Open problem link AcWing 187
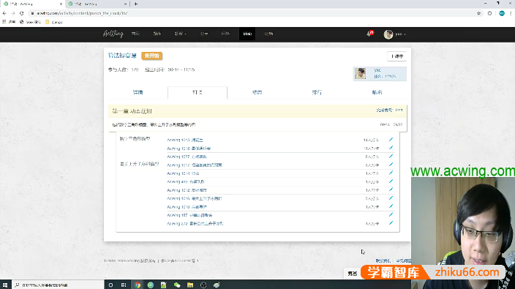 pyautogui.click(x=189, y=215)
